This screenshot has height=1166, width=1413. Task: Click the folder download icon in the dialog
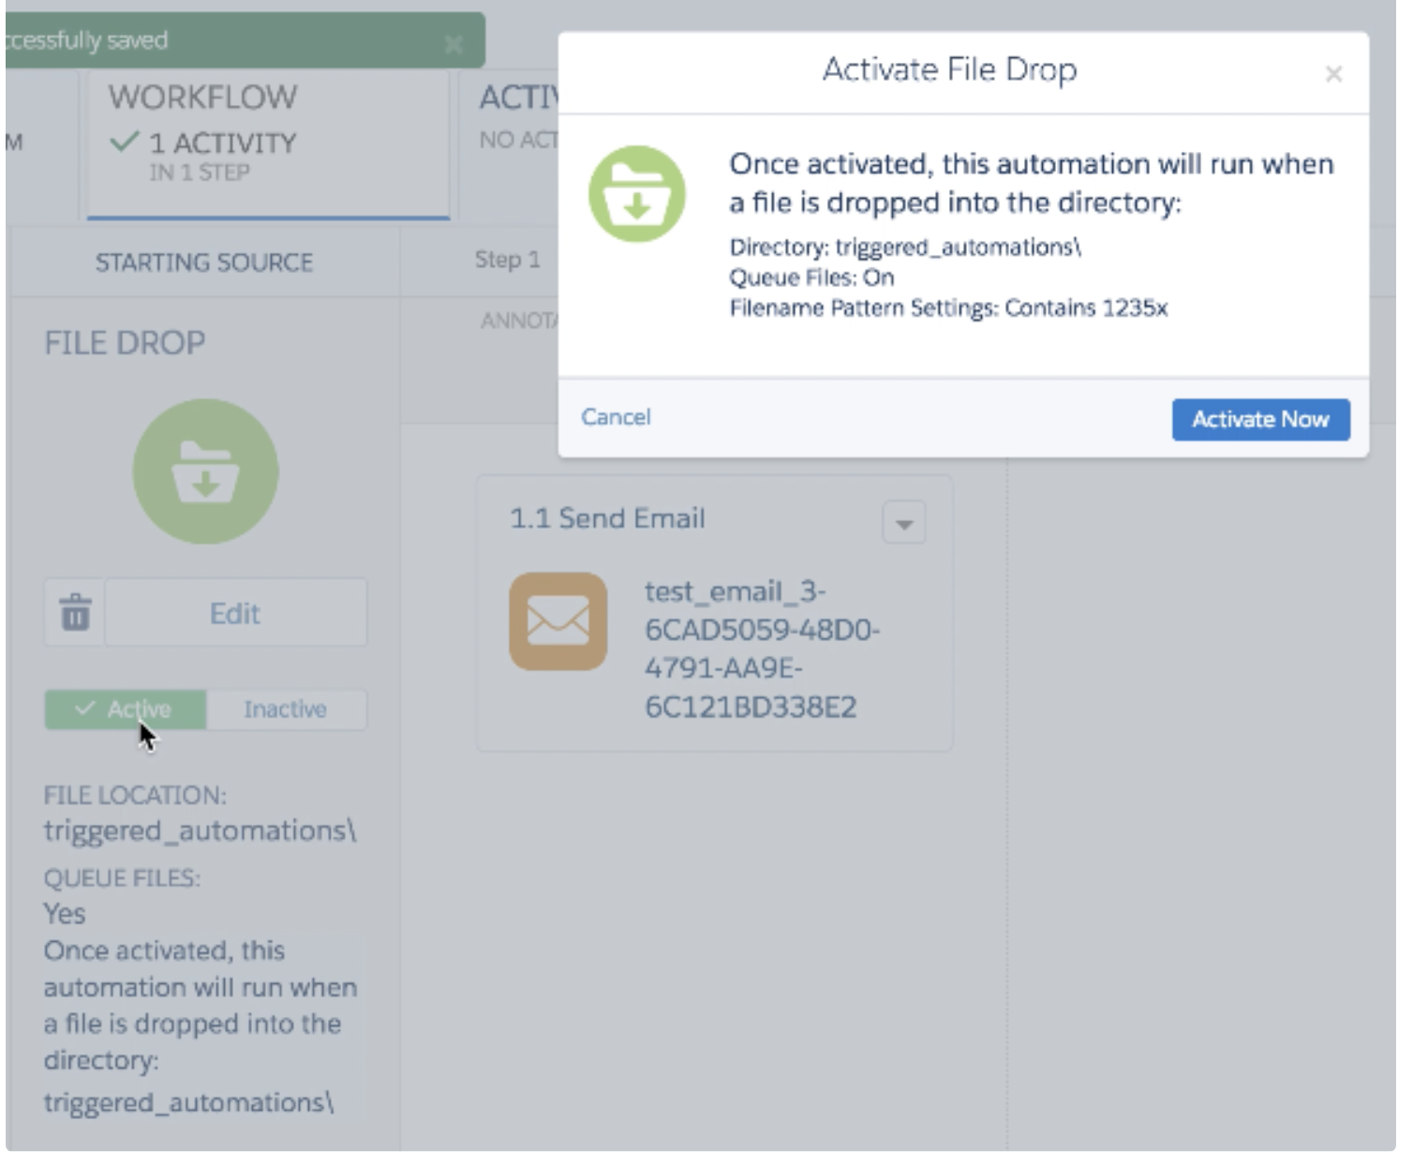(637, 194)
